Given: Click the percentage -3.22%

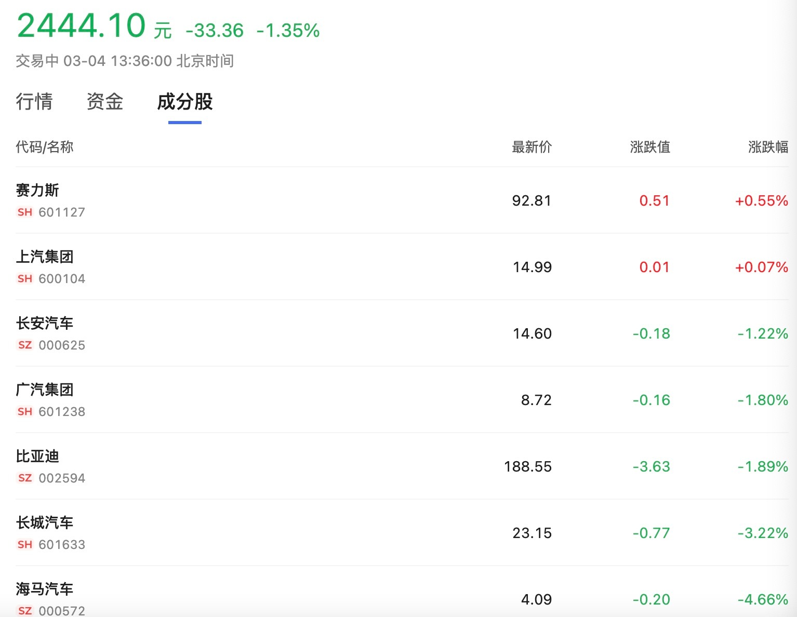Looking at the screenshot, I should tap(763, 533).
